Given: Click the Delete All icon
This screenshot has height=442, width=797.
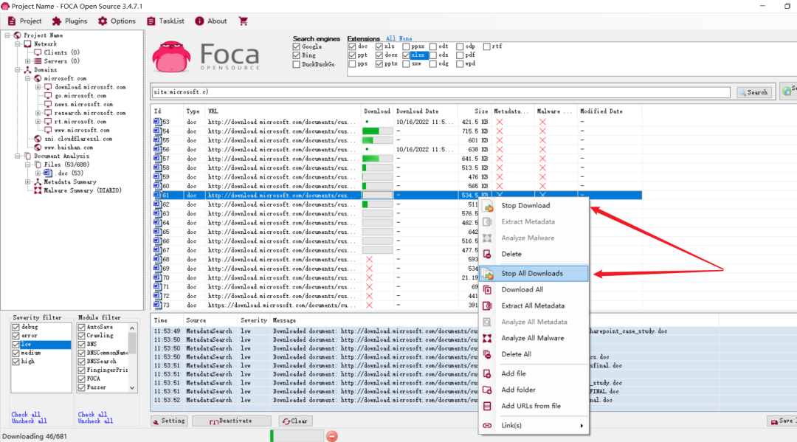Looking at the screenshot, I should pos(487,354).
